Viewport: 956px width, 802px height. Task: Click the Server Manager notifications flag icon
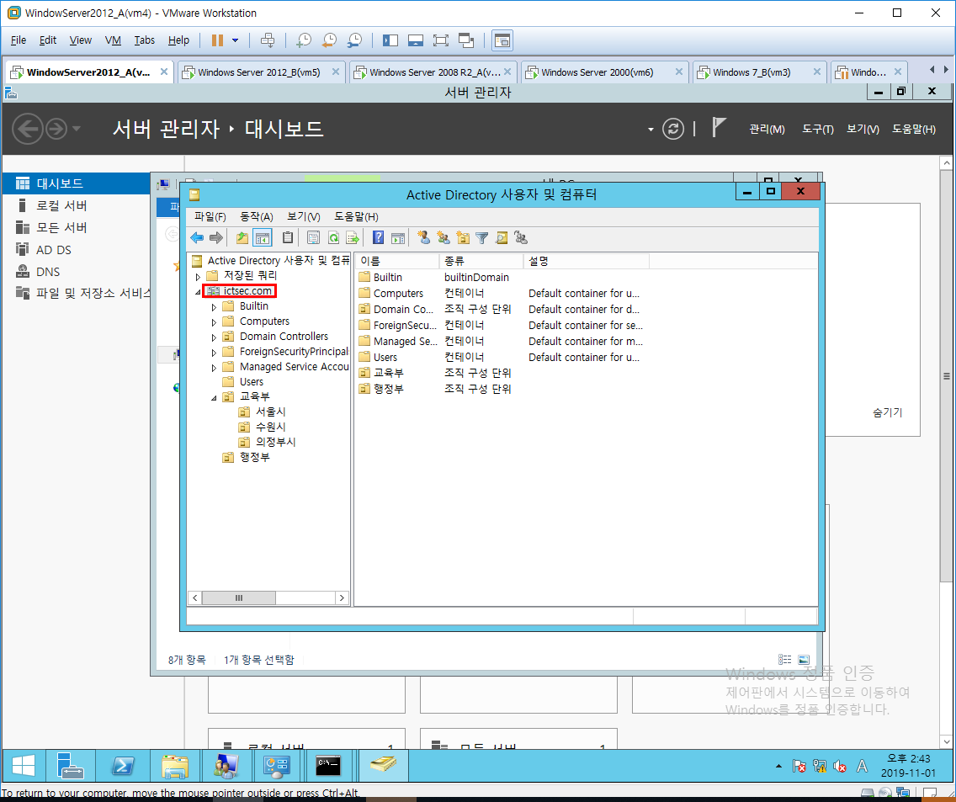coord(719,127)
